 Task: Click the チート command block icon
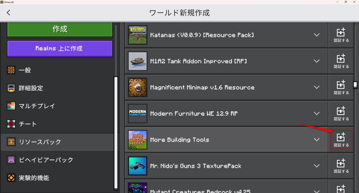11,124
